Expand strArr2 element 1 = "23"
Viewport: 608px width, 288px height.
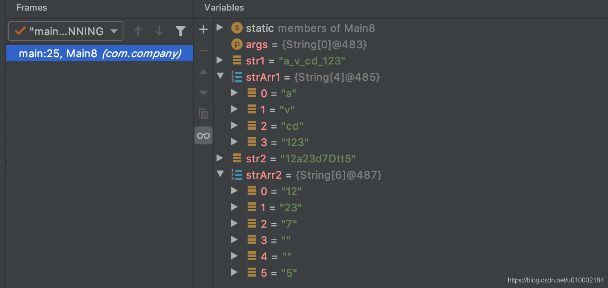pos(234,207)
